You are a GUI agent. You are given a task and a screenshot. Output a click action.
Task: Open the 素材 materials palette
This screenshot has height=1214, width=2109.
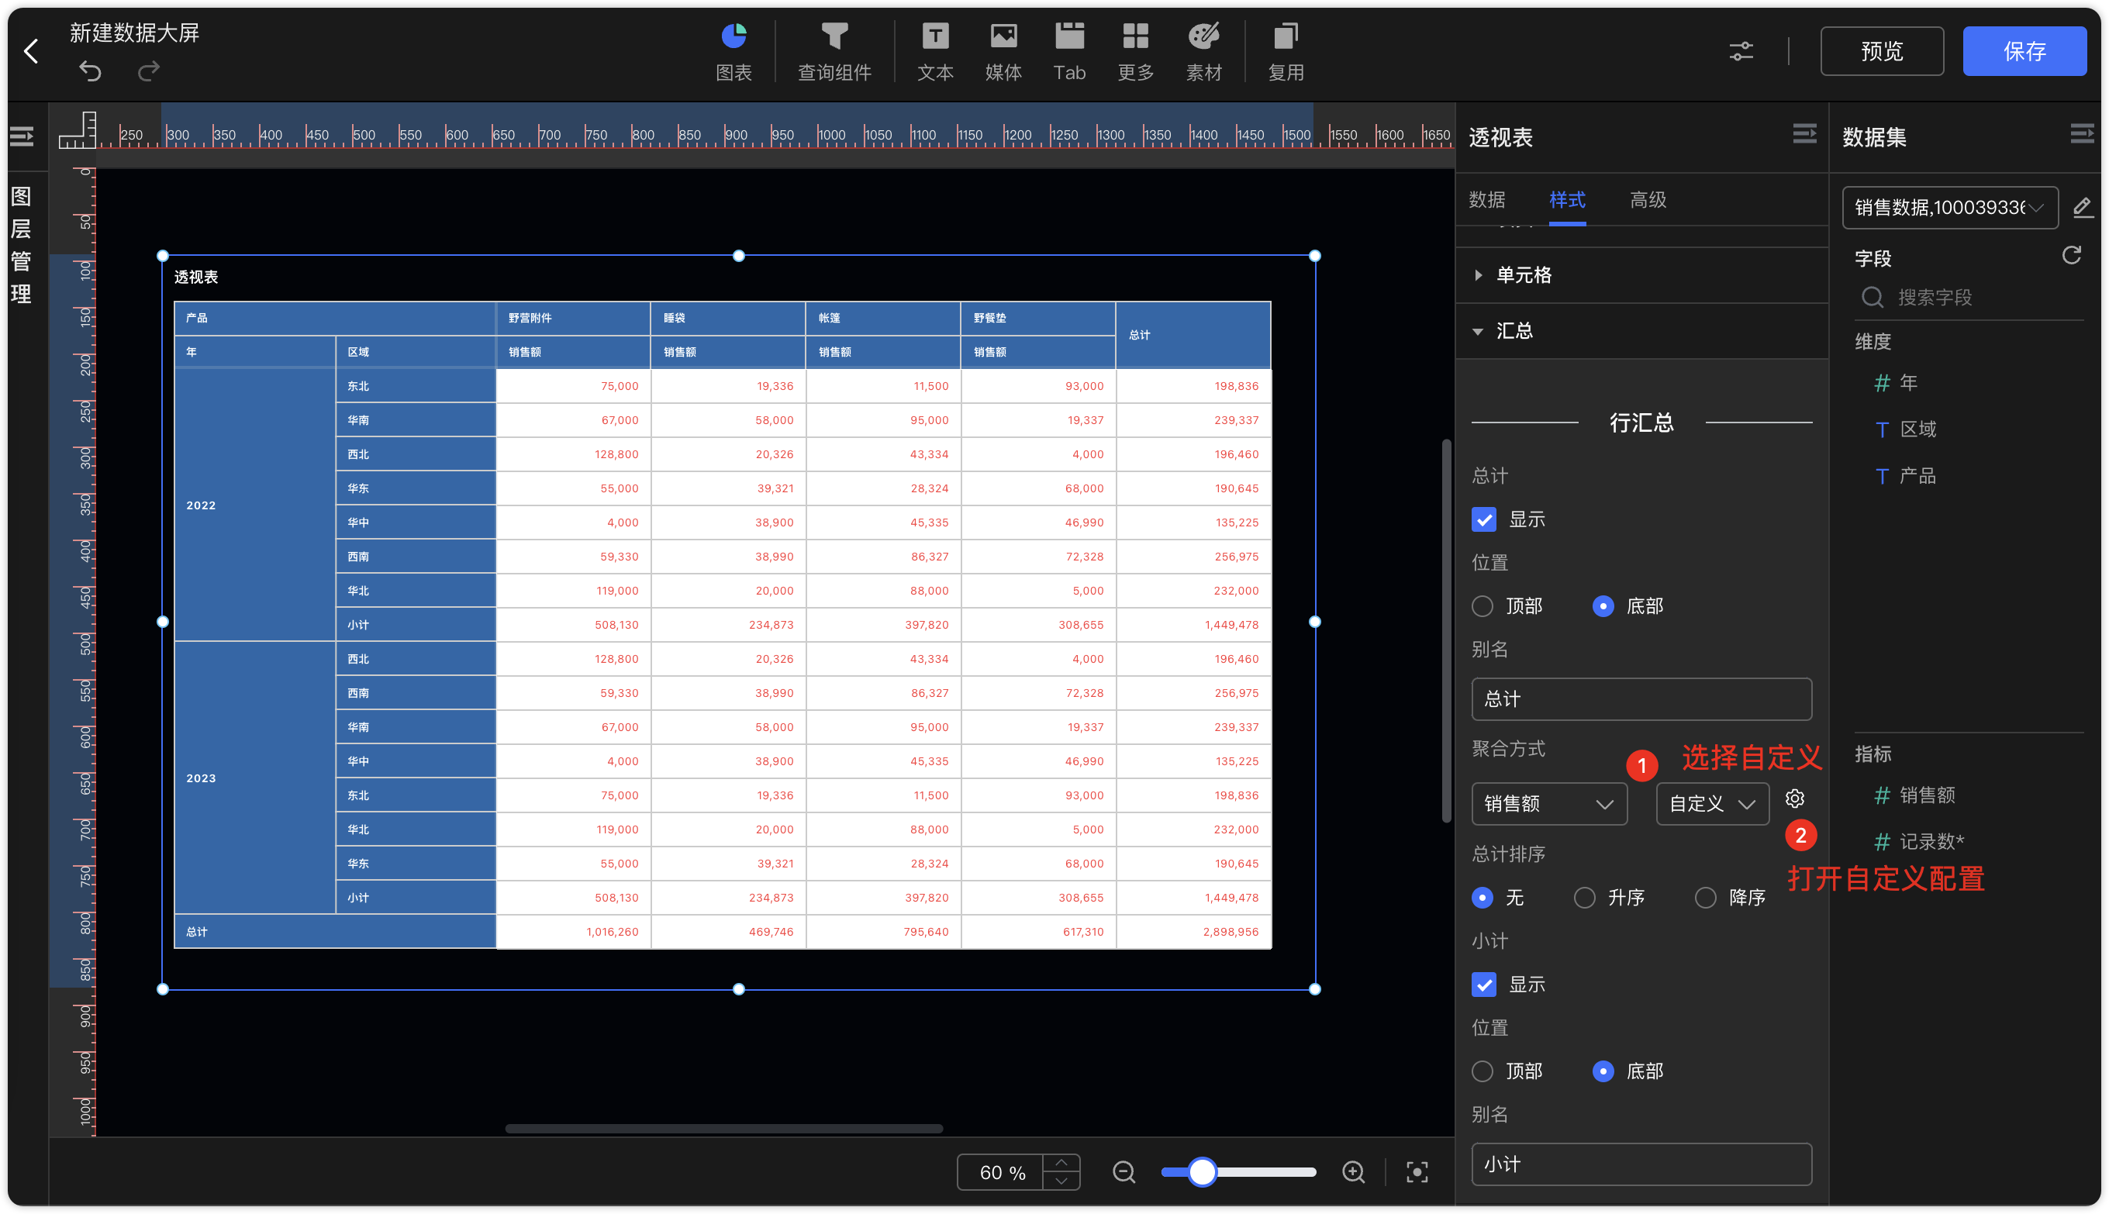(1203, 52)
